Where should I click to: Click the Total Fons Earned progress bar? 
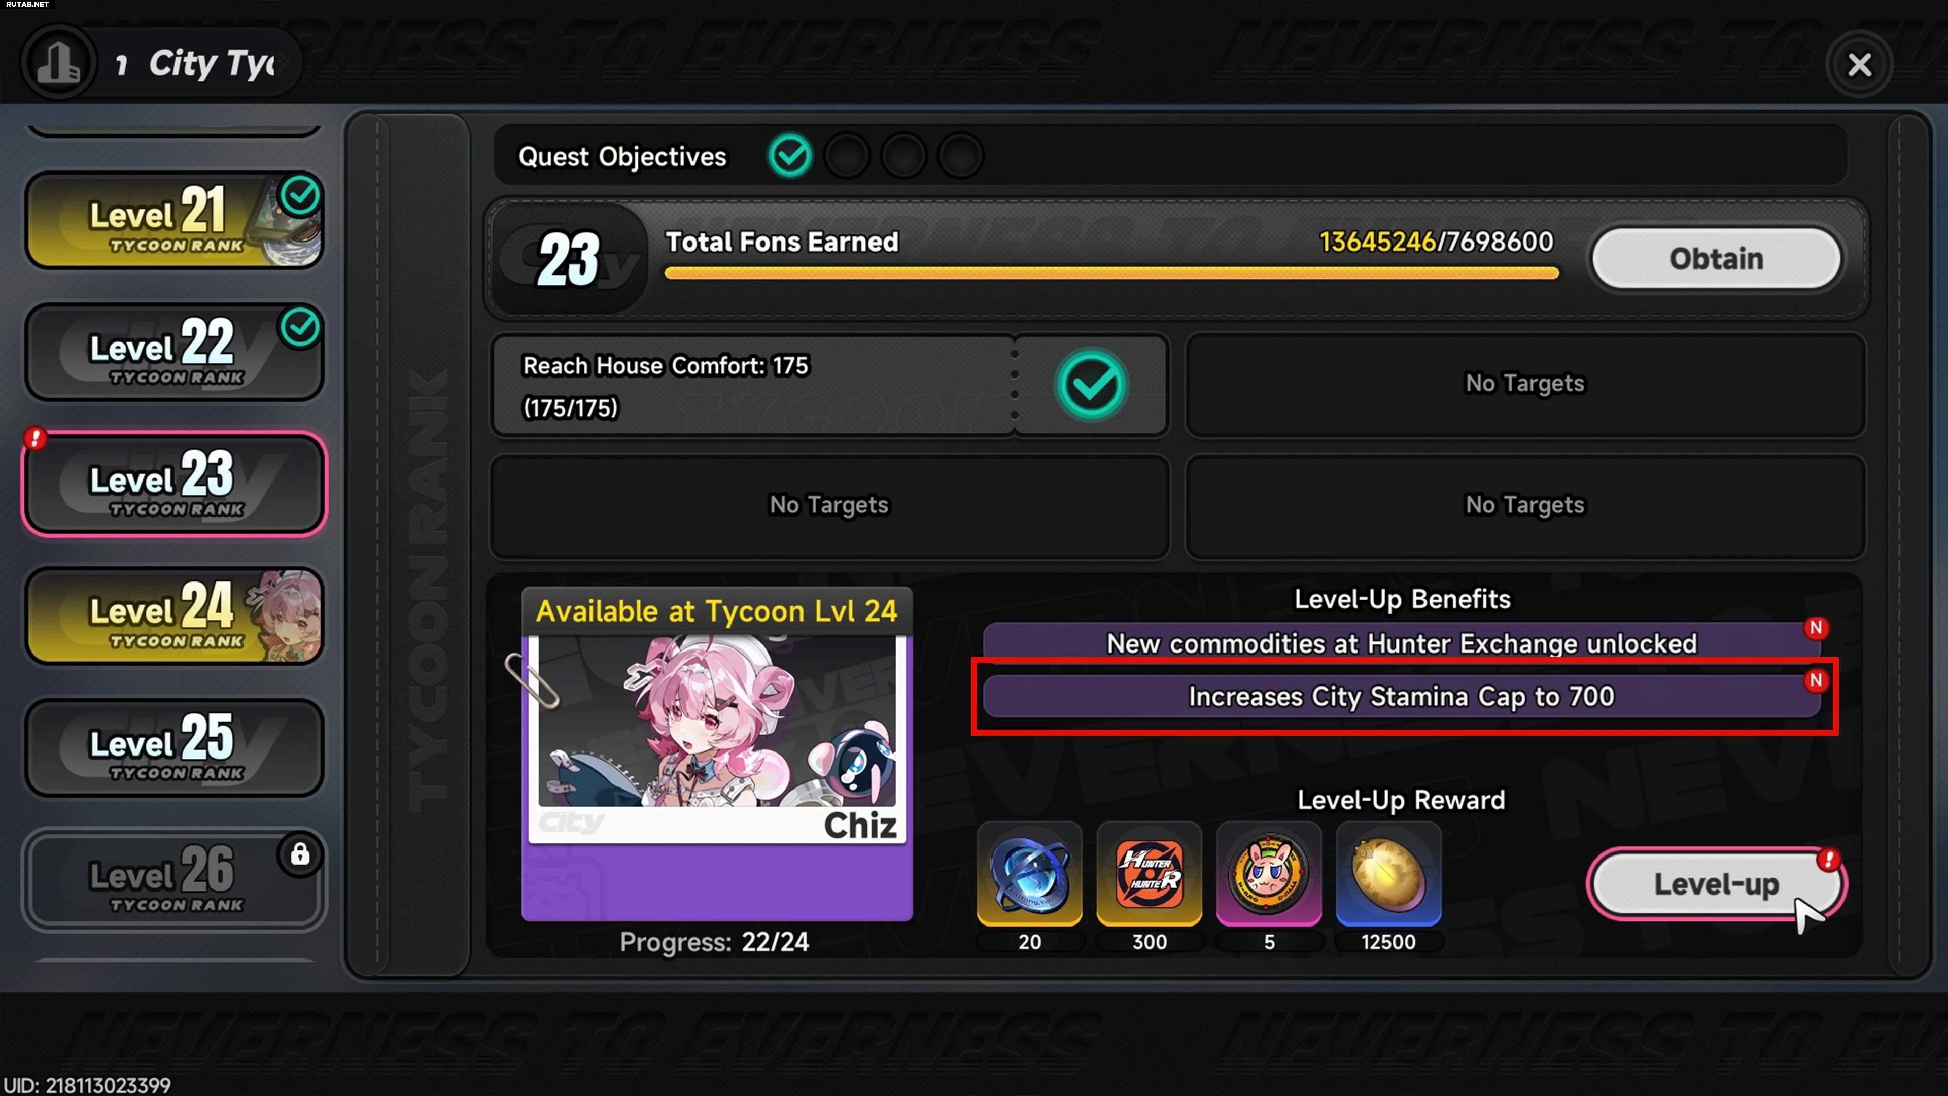1111,273
